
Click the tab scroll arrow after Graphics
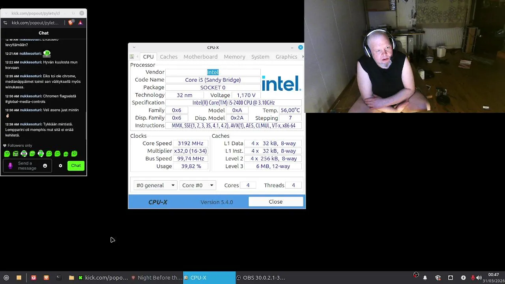click(303, 57)
